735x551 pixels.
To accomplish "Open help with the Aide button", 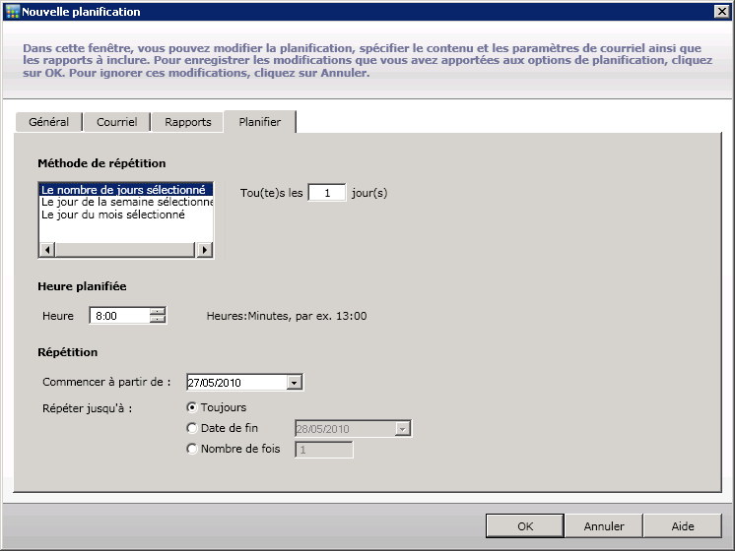I will (x=683, y=526).
